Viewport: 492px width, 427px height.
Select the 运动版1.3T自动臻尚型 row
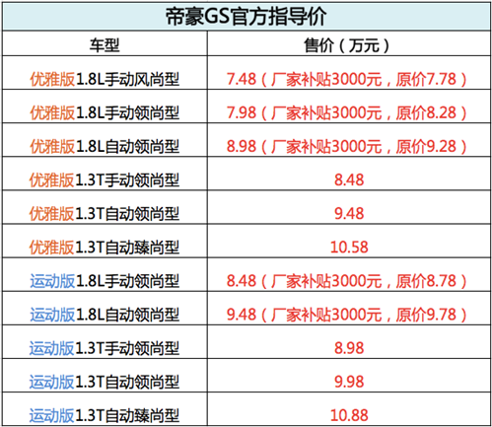(x=246, y=415)
